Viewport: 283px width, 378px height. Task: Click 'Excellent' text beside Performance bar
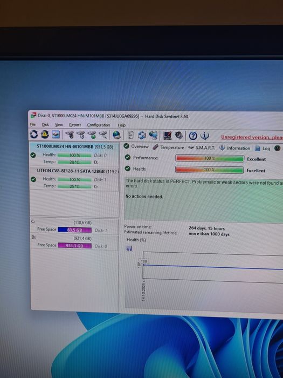256,159
